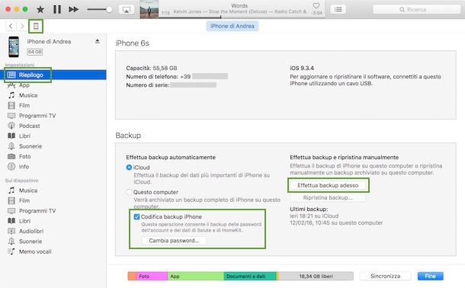Click the iPhone device icon button
The image size is (465, 288).
click(x=36, y=26)
